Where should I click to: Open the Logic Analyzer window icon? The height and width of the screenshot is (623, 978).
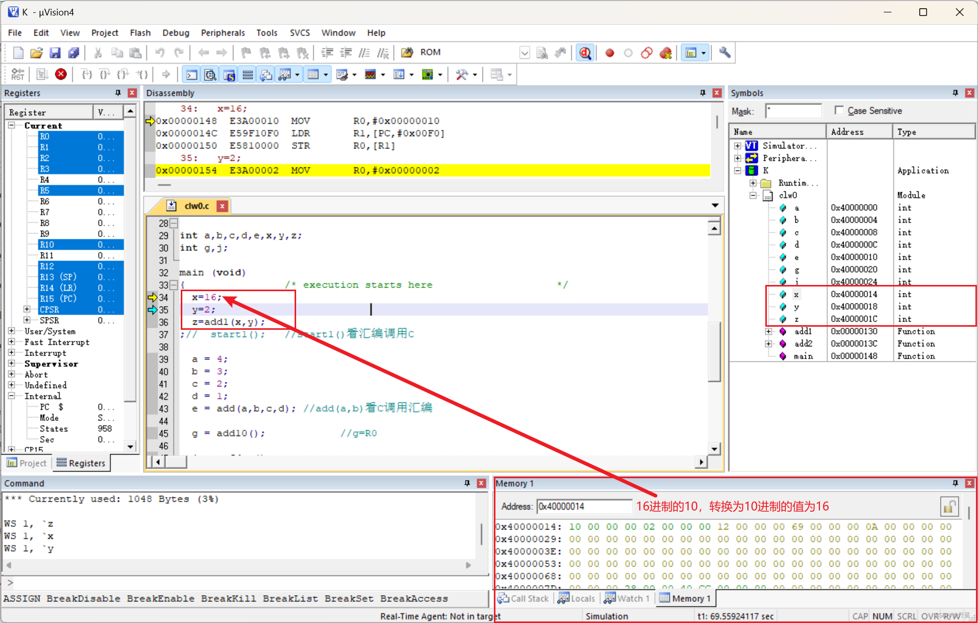pos(370,75)
